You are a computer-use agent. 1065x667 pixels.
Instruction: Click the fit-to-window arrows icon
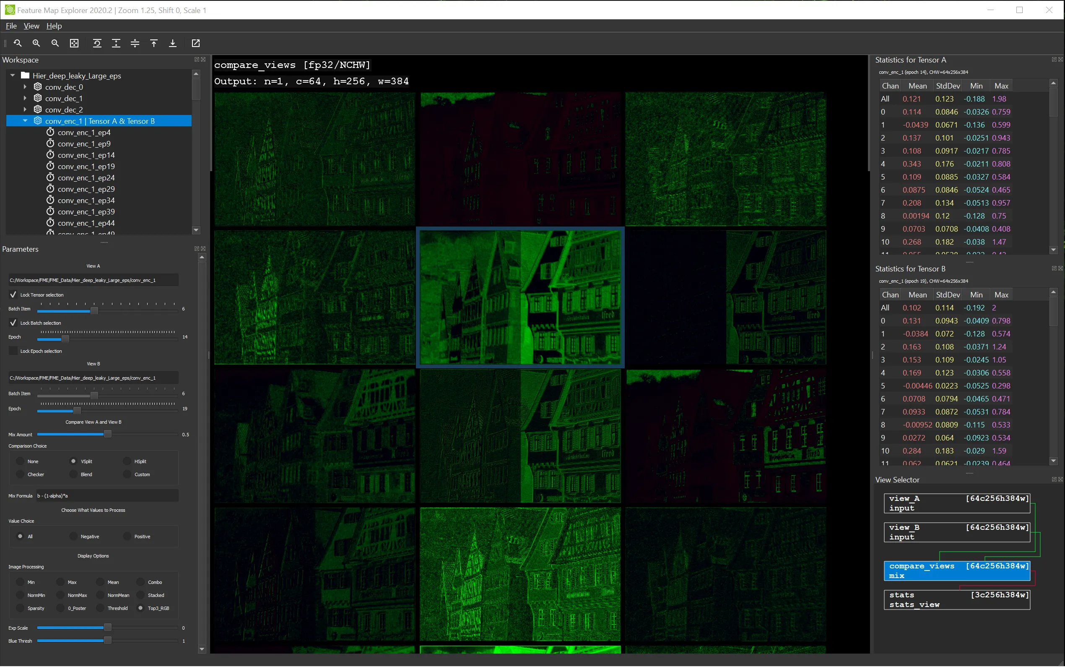coord(74,43)
